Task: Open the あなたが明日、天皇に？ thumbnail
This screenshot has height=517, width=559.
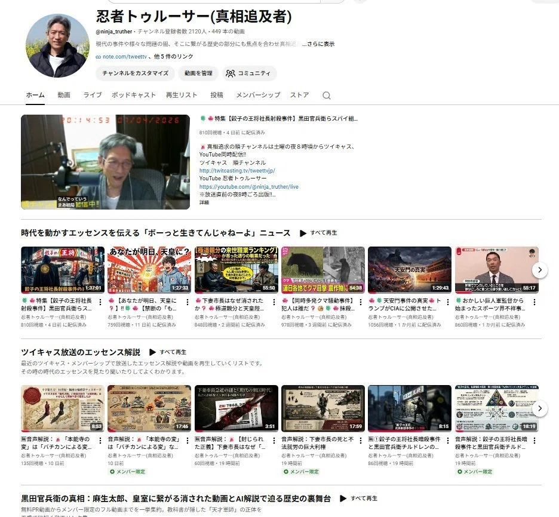Action: pyautogui.click(x=149, y=270)
